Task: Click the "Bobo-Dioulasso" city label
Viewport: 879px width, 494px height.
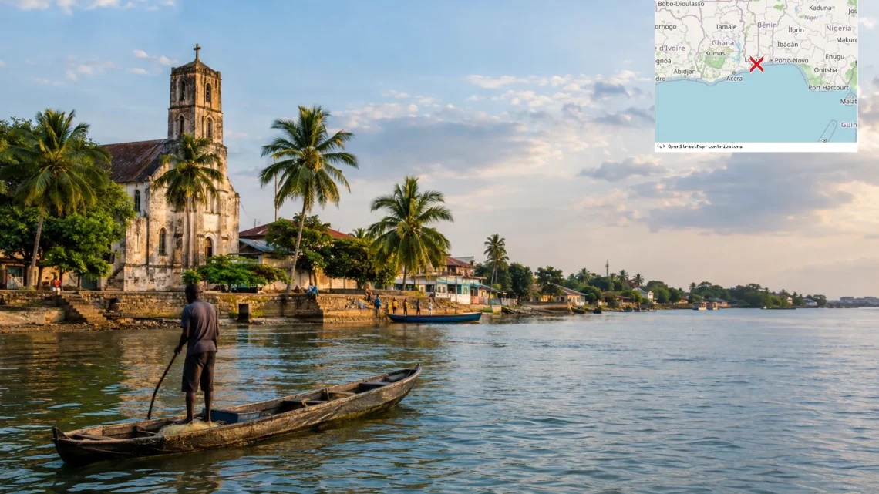Action: (x=681, y=4)
